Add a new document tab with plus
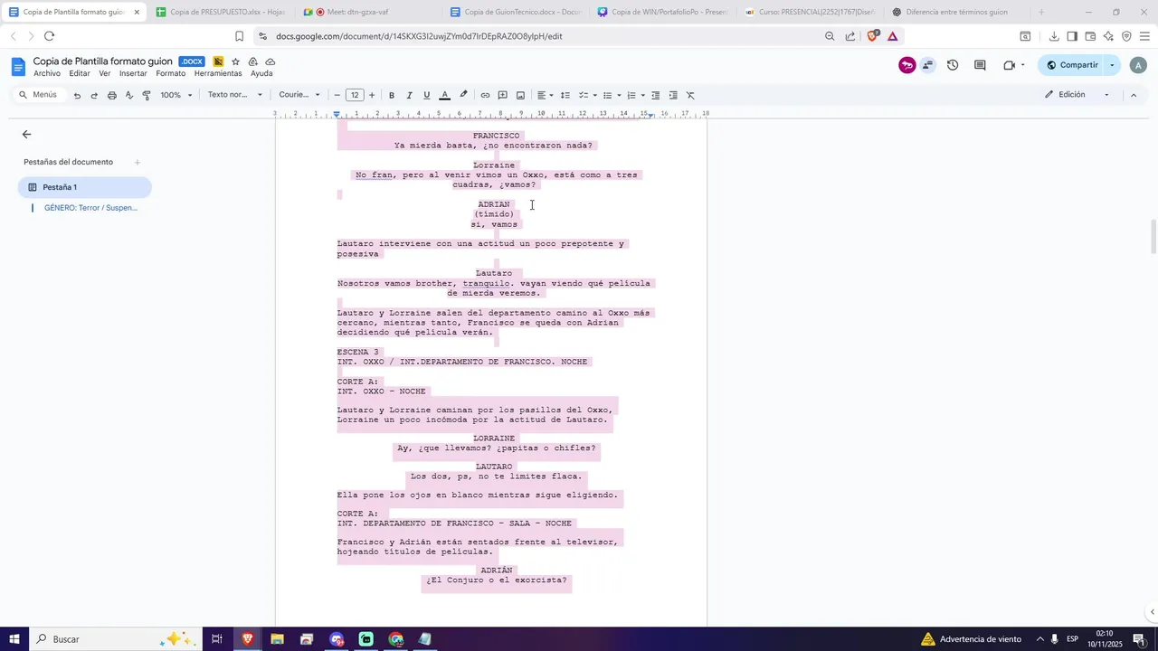The width and height of the screenshot is (1158, 651). coord(138,163)
